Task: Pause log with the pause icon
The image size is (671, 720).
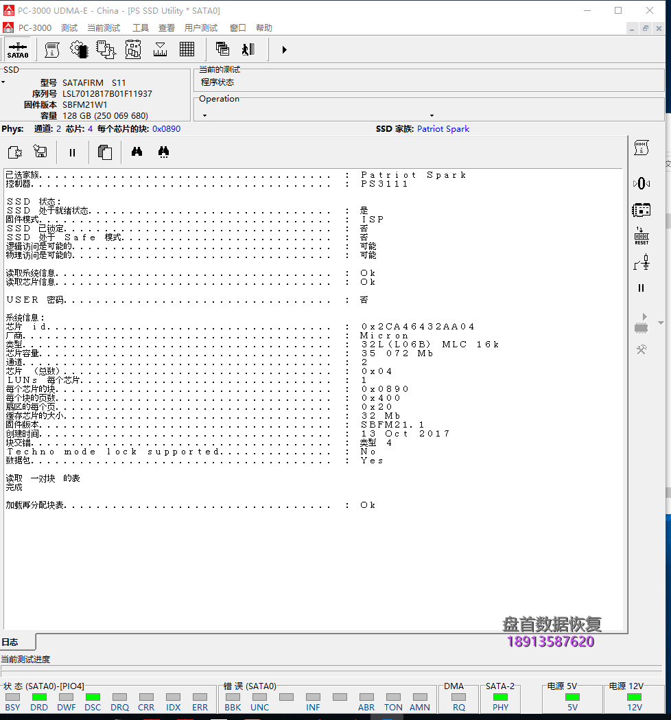Action: tap(72, 152)
